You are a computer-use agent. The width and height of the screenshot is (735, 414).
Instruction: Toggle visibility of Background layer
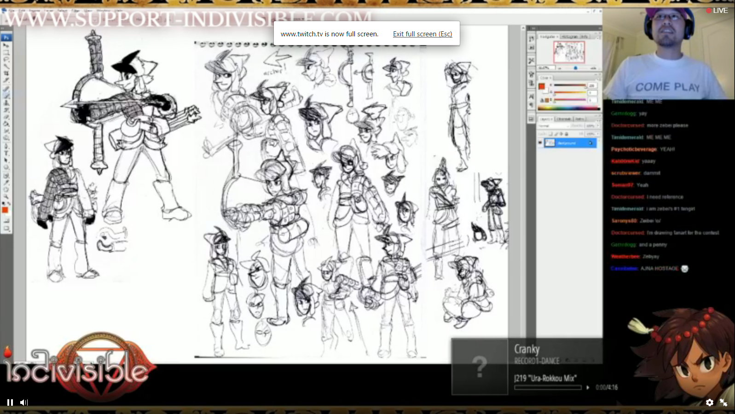[x=540, y=143]
